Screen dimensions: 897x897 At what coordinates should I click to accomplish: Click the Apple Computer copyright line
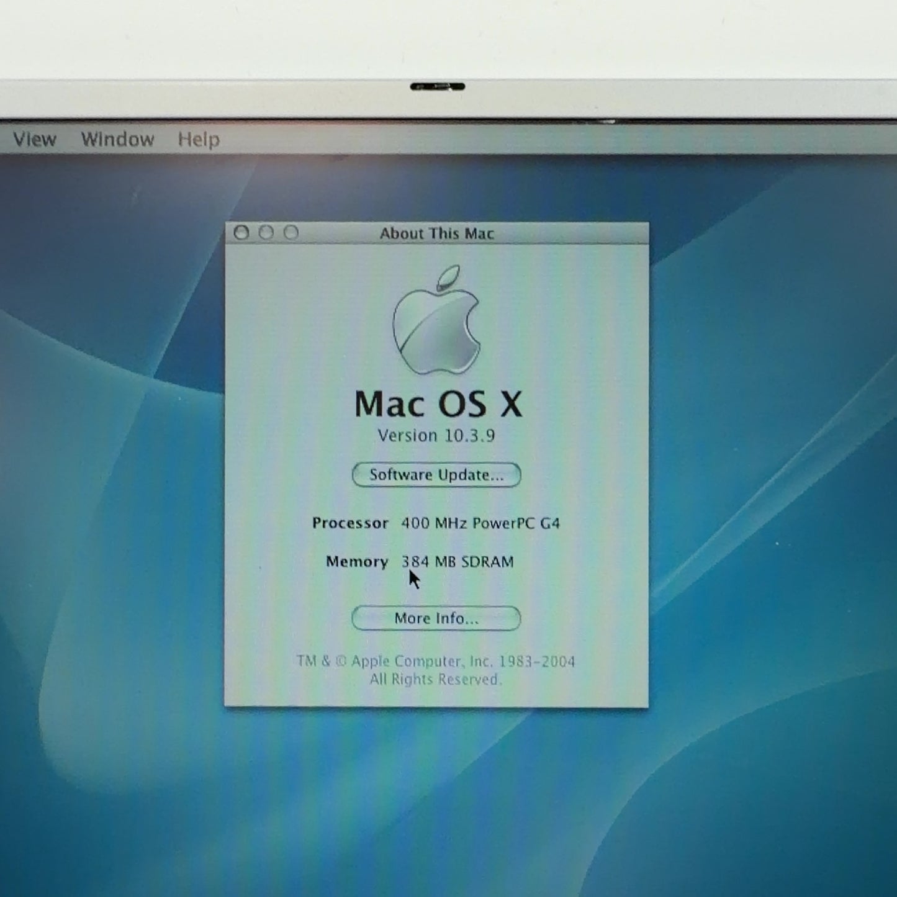[436, 662]
